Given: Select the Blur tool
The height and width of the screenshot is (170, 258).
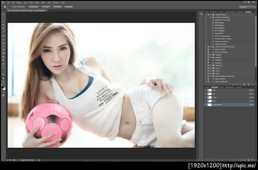Looking at the screenshot, I should tap(3, 57).
